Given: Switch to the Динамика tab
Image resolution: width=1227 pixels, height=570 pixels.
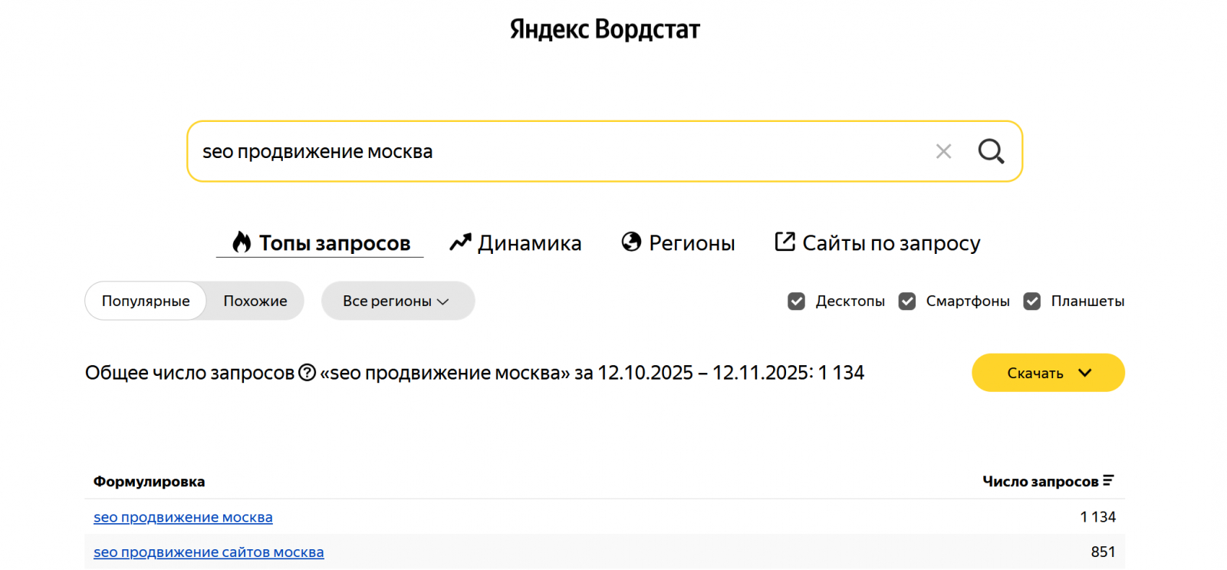Looking at the screenshot, I should (x=529, y=243).
